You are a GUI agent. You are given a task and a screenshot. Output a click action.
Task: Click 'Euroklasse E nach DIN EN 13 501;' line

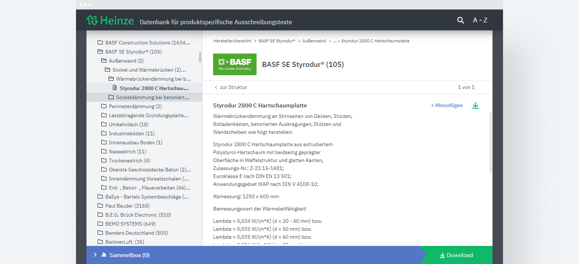tap(252, 176)
